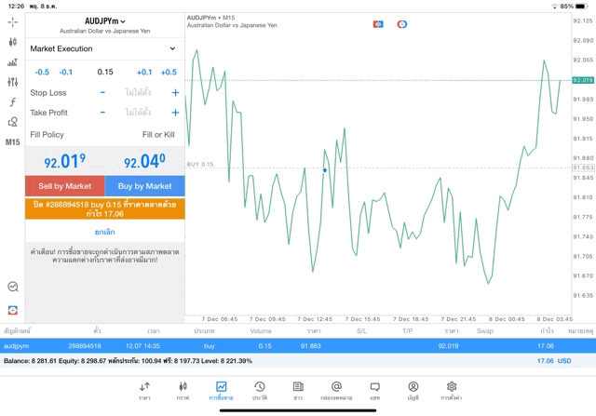The height and width of the screenshot is (416, 596).
Task: Close position #288894518 with orange button
Action: tap(105, 209)
